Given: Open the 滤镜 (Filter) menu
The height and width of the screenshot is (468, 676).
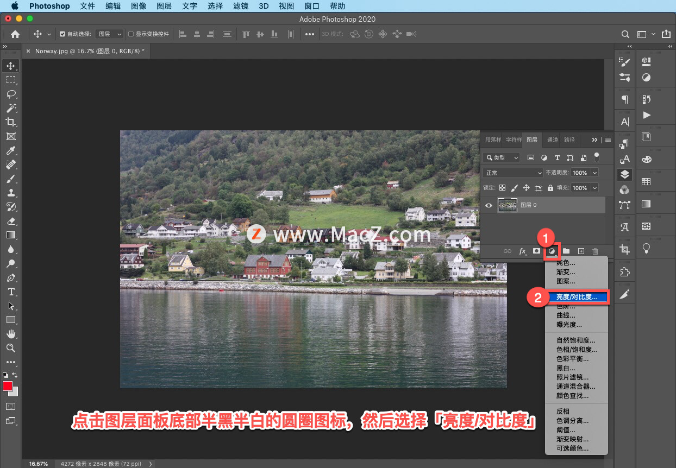Looking at the screenshot, I should pos(240,6).
